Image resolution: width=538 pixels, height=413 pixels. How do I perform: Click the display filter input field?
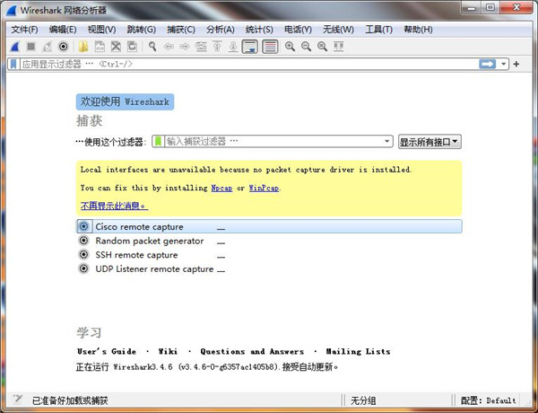pyautogui.click(x=249, y=64)
